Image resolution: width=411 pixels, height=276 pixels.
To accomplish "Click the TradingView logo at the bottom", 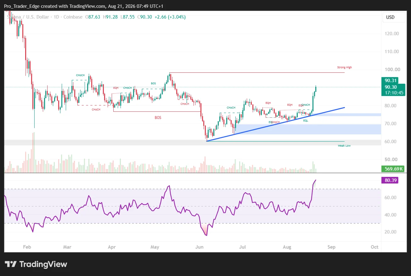I will tap(36, 264).
